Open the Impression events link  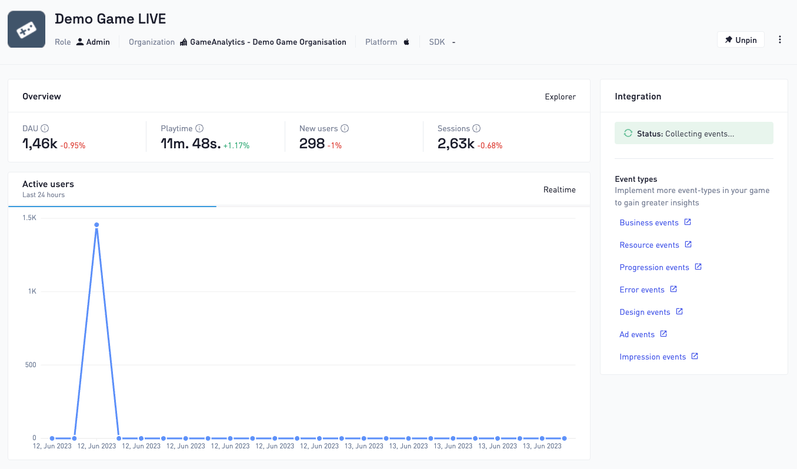pyautogui.click(x=652, y=357)
